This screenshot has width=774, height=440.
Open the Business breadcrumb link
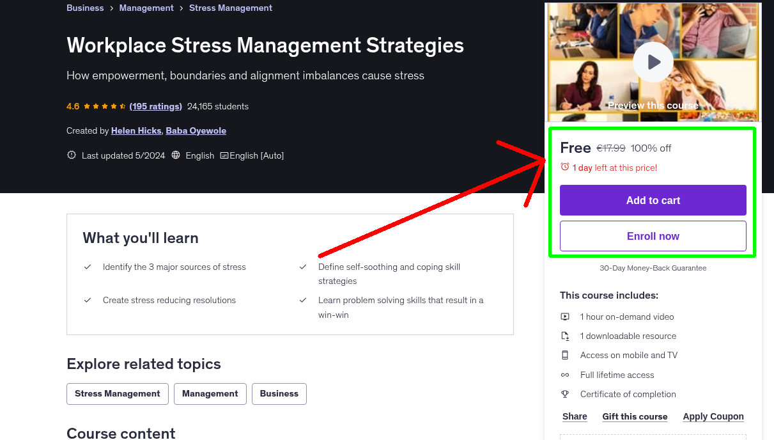coord(85,8)
